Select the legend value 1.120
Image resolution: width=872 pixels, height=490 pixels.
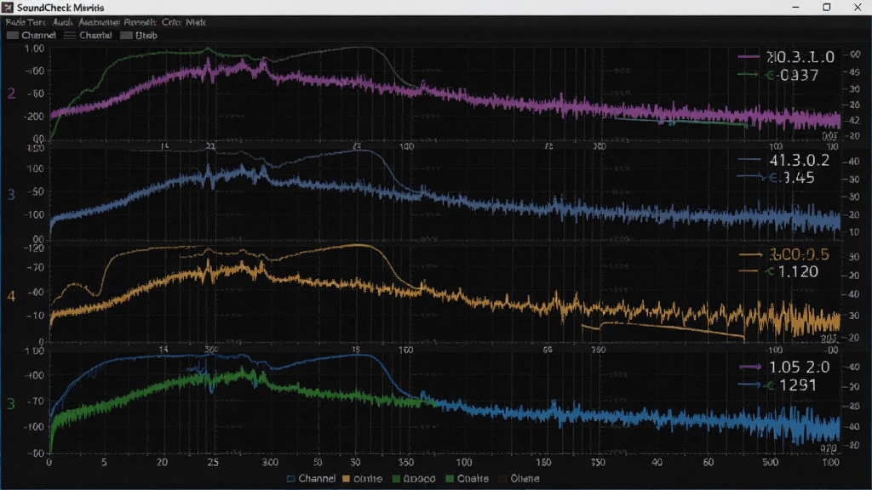click(798, 271)
